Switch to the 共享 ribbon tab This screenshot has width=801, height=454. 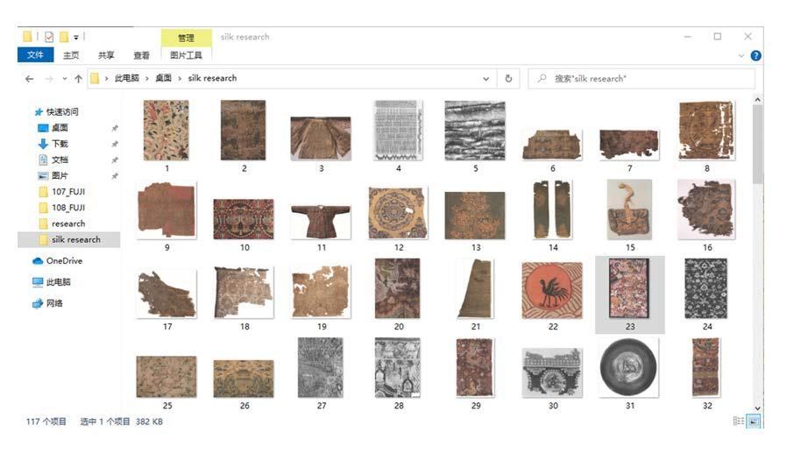tap(106, 55)
